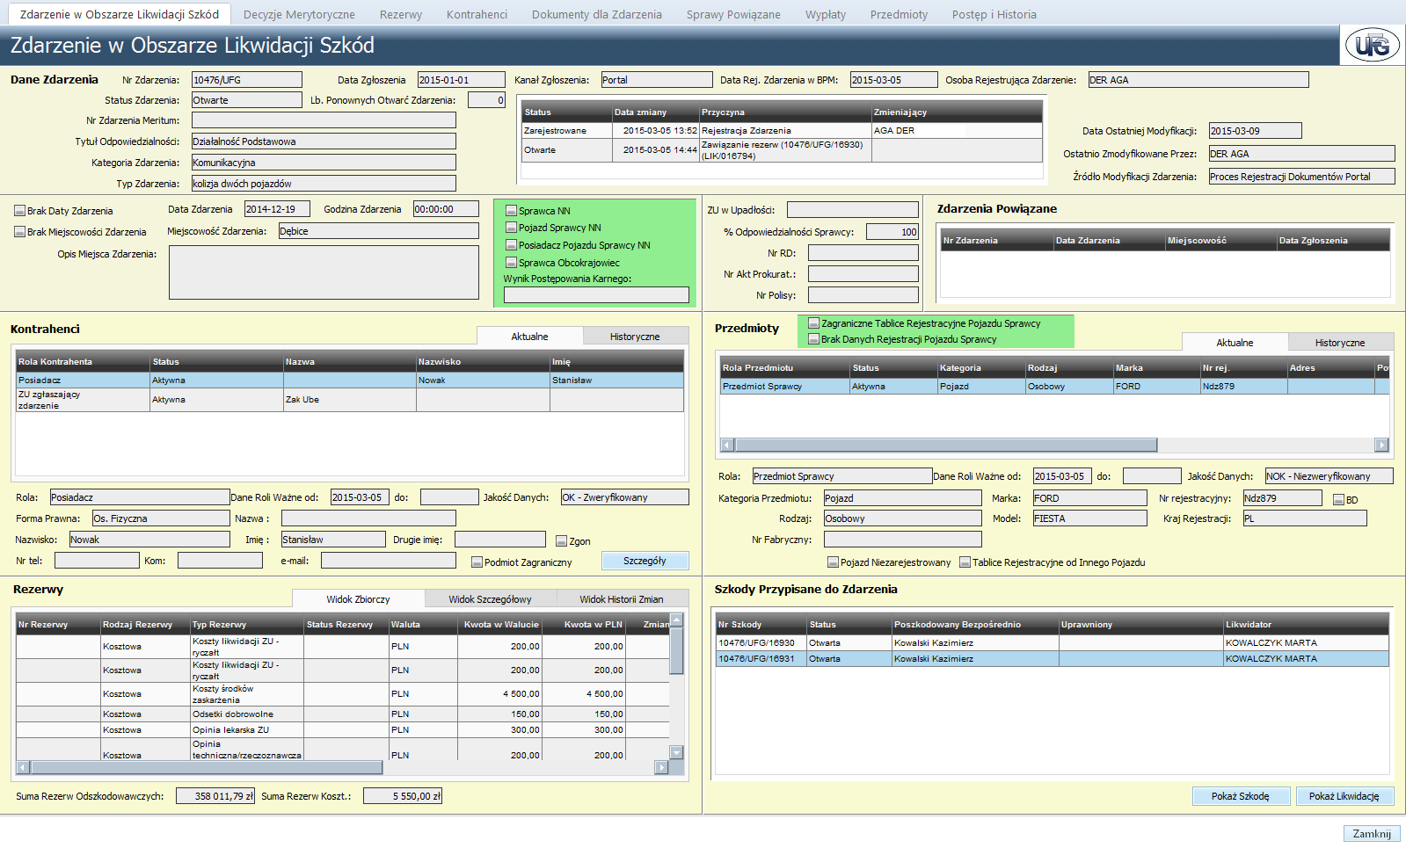Select Aktualne tab in Kontrahenci section

click(530, 337)
